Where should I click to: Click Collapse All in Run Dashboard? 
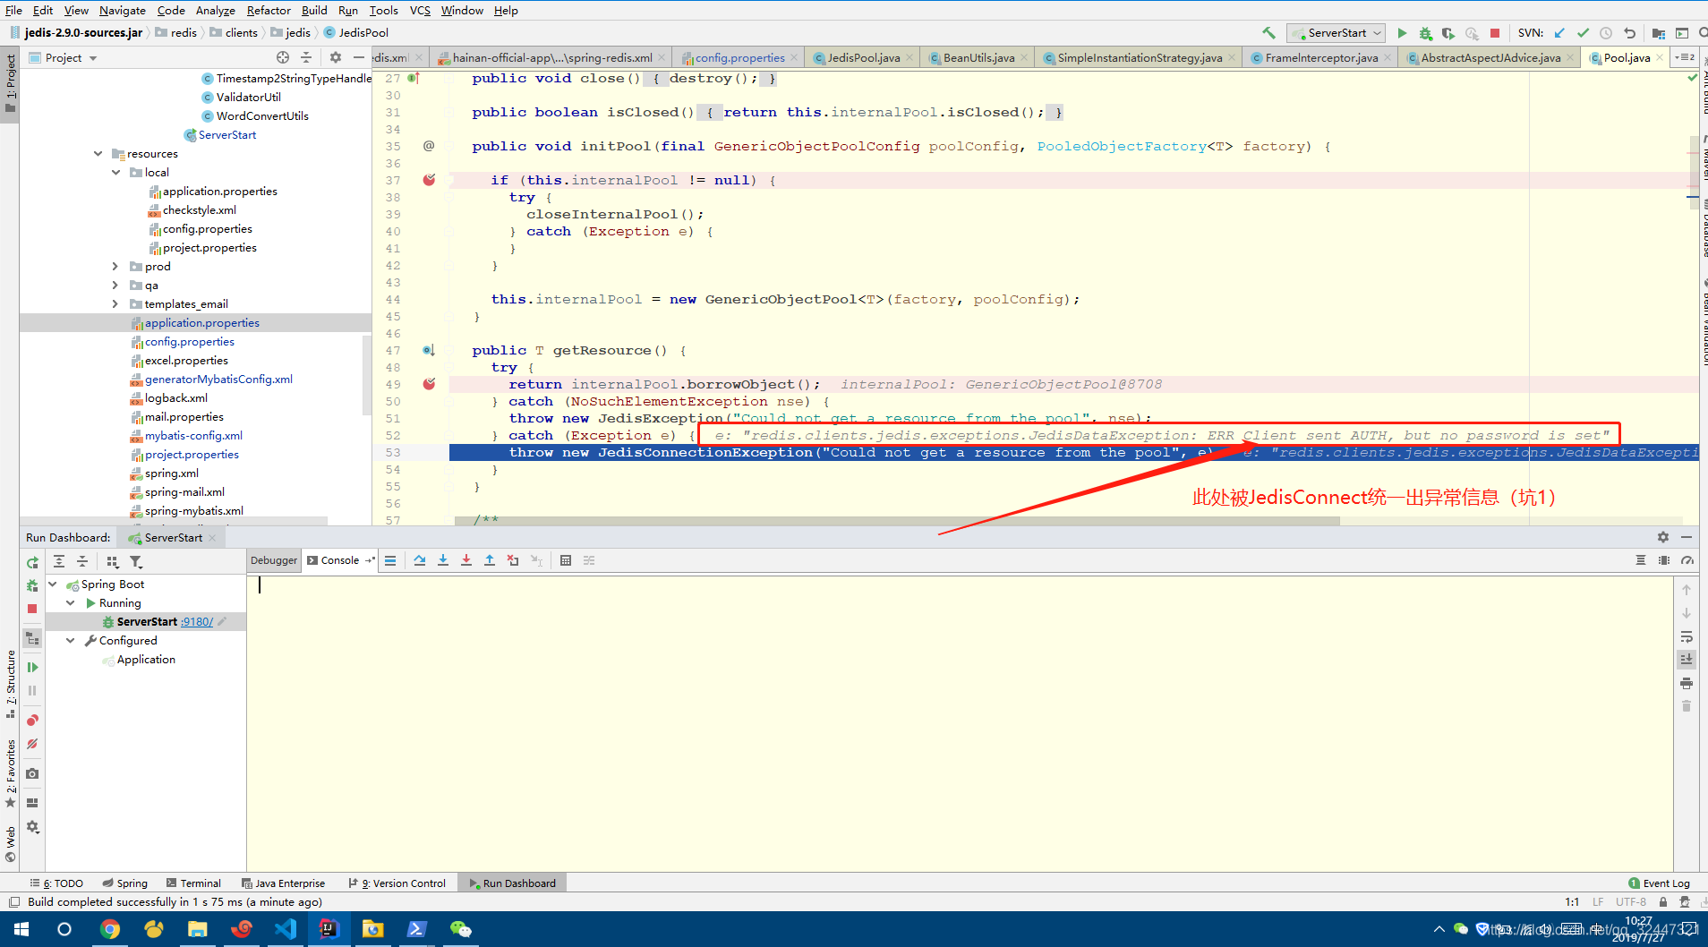pos(82,562)
